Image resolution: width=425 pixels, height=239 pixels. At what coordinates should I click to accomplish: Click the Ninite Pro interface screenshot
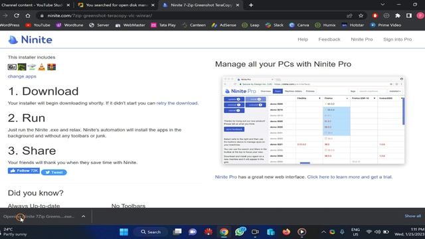[313, 120]
